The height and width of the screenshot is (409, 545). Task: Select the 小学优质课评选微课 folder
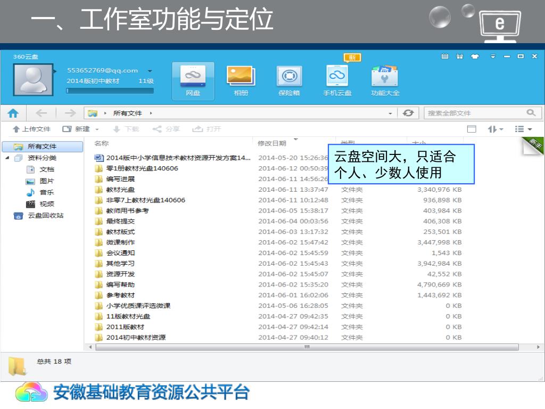[x=133, y=306]
